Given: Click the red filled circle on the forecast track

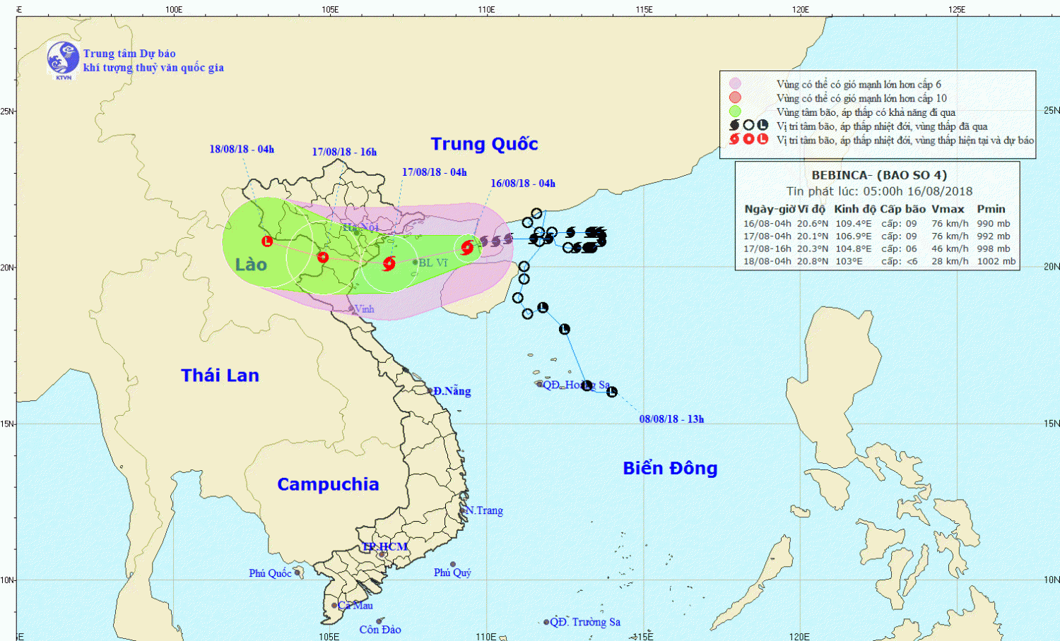Looking at the screenshot, I should coord(323,257).
